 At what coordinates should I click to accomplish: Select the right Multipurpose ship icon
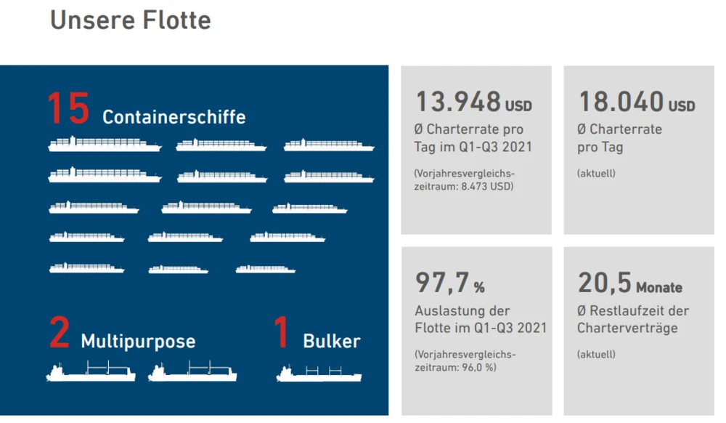[x=192, y=372]
